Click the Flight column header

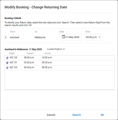(x=12, y=53)
